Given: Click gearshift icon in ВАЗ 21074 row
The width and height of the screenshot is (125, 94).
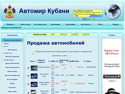Looking at the screenshot, I should point(65,76).
